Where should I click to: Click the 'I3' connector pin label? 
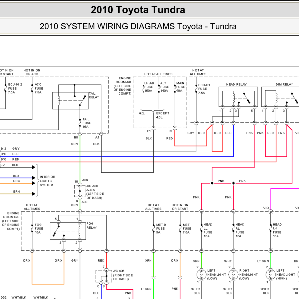coord(171,131)
